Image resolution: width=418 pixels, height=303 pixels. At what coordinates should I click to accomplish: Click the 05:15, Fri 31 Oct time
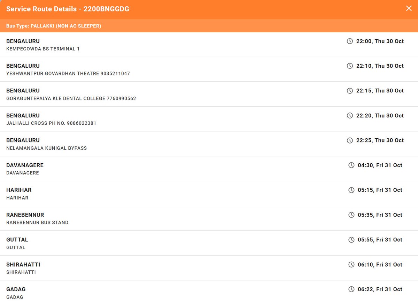click(380, 190)
